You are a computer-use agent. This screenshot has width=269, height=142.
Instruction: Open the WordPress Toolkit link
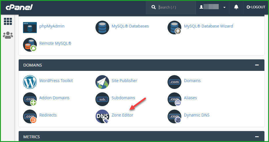pyautogui.click(x=56, y=81)
